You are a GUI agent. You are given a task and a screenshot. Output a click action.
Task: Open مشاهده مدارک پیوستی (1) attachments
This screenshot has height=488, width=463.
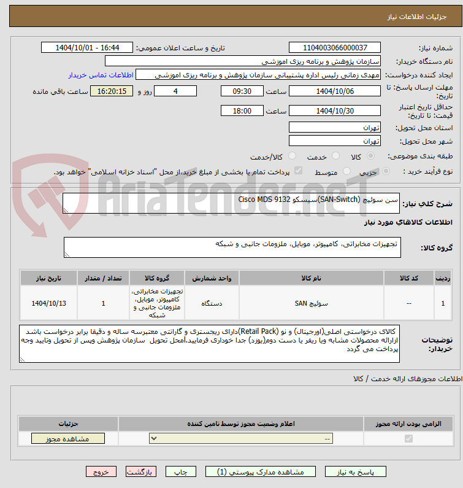[261, 472]
